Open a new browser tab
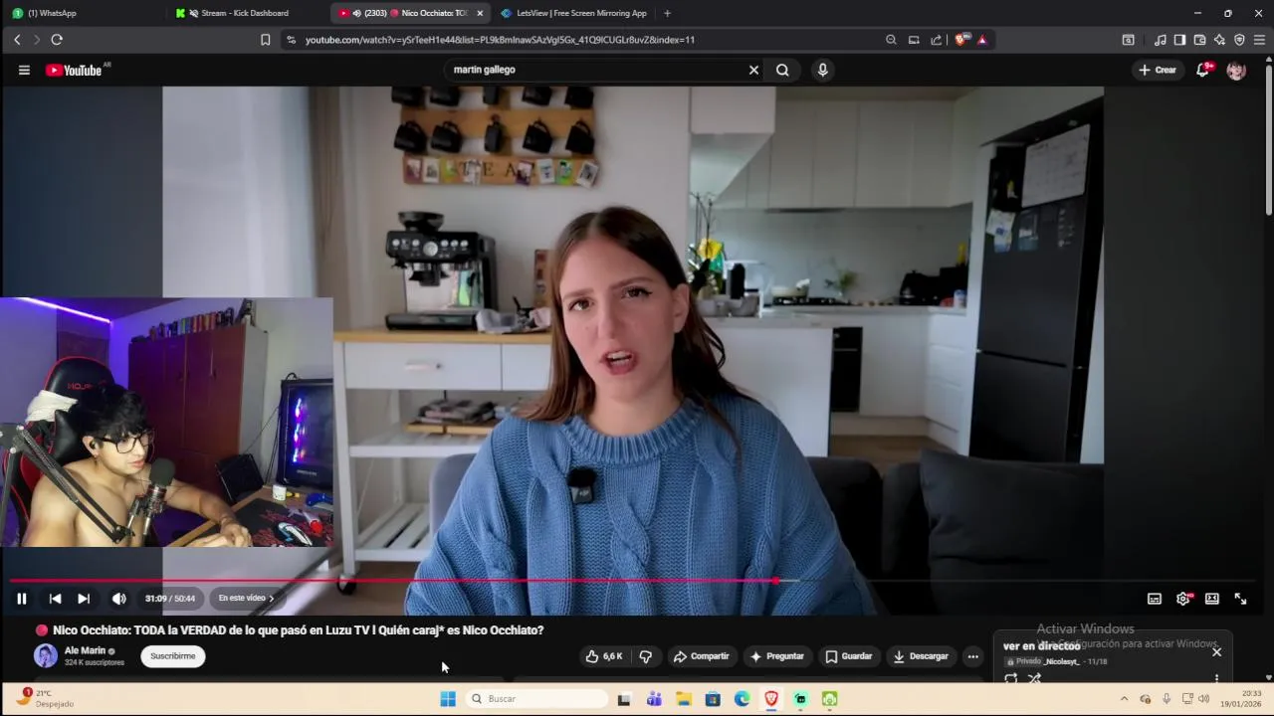1274x716 pixels. 667,13
